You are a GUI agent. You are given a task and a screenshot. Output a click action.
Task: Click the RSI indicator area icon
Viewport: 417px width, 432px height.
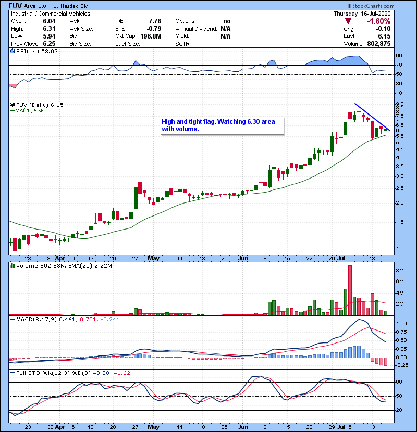click(12, 51)
